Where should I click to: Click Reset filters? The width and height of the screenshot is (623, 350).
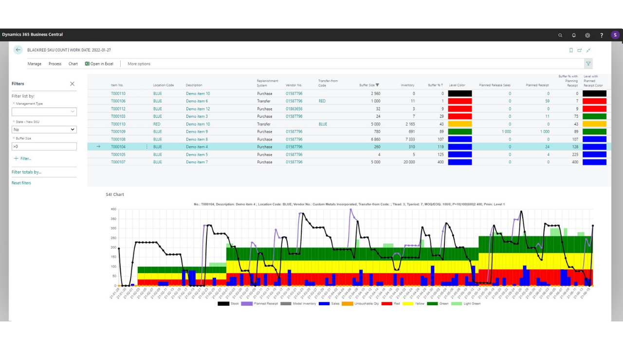(x=21, y=183)
